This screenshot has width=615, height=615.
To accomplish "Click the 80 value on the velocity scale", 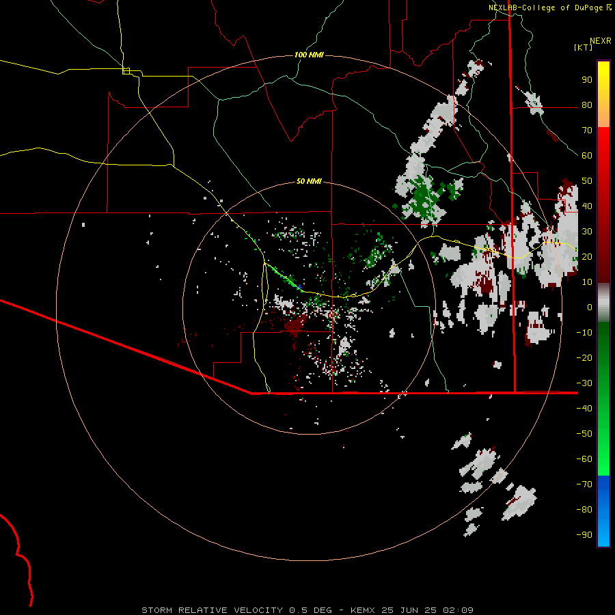I will (x=587, y=105).
